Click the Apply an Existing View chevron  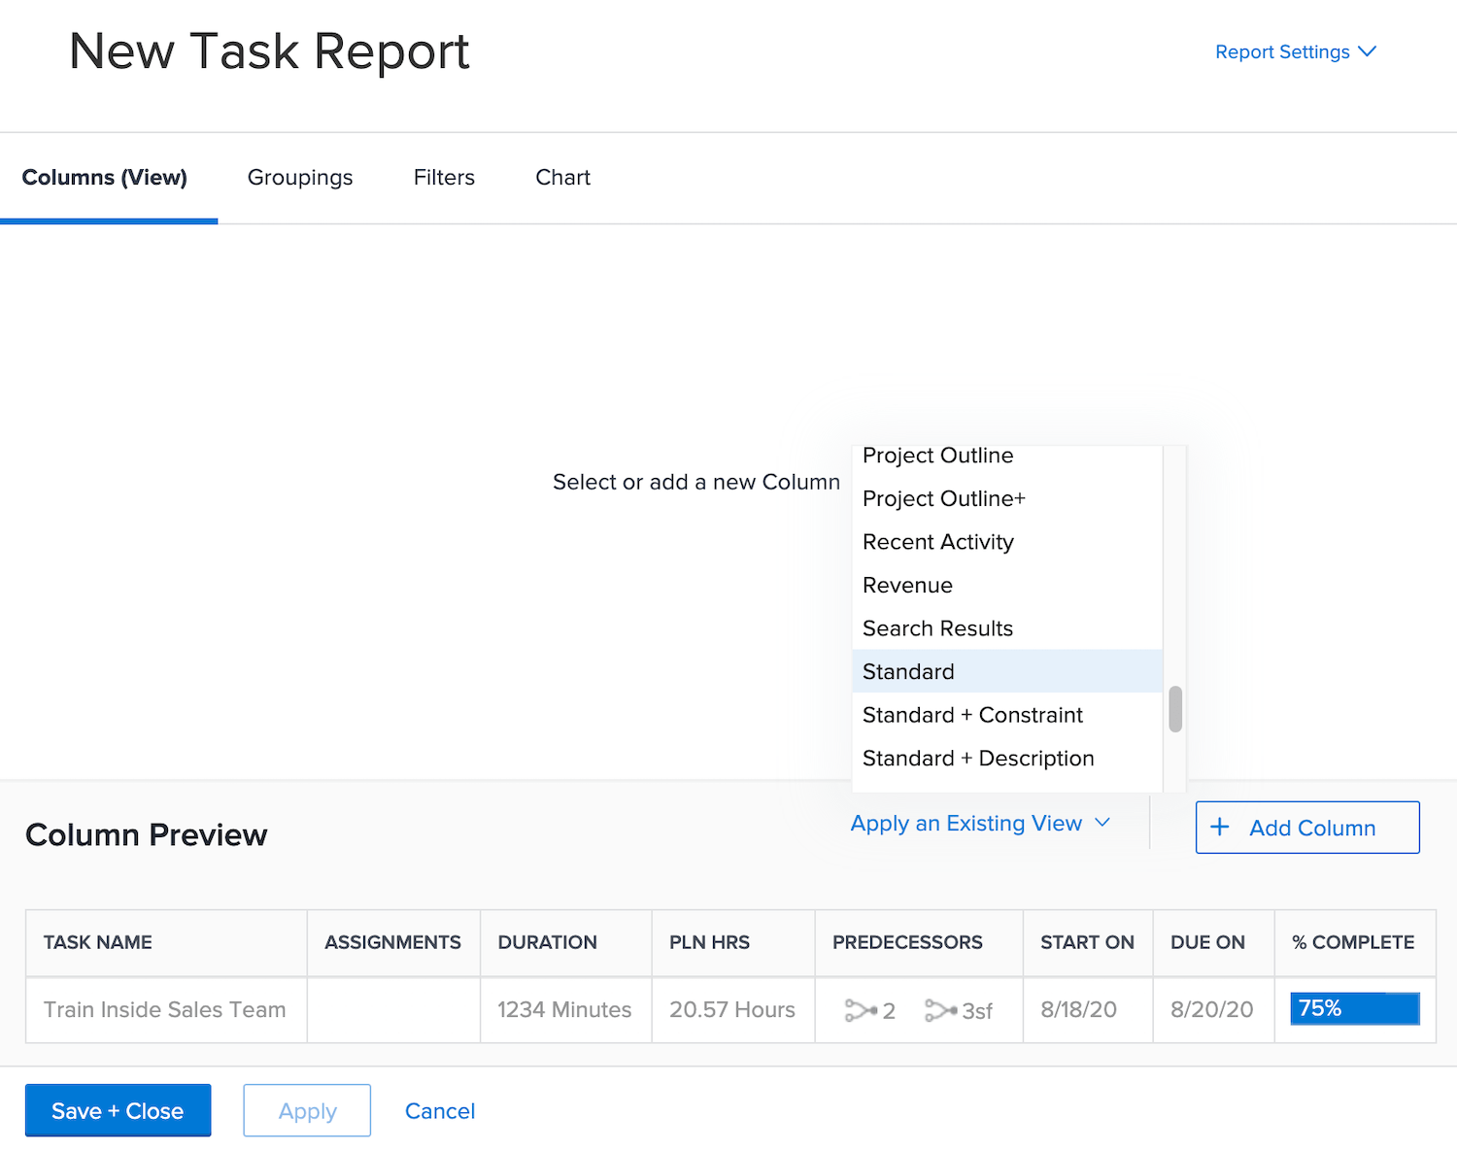click(x=1102, y=823)
